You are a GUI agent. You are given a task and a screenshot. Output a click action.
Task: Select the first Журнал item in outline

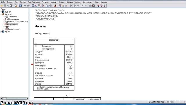(x=8, y=12)
